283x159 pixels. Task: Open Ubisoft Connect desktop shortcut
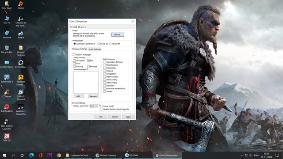[21, 95]
